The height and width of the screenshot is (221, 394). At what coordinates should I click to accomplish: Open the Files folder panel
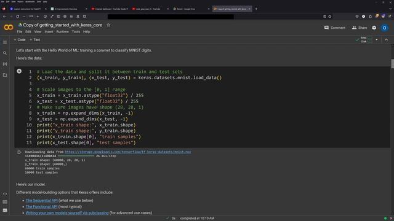point(5,75)
